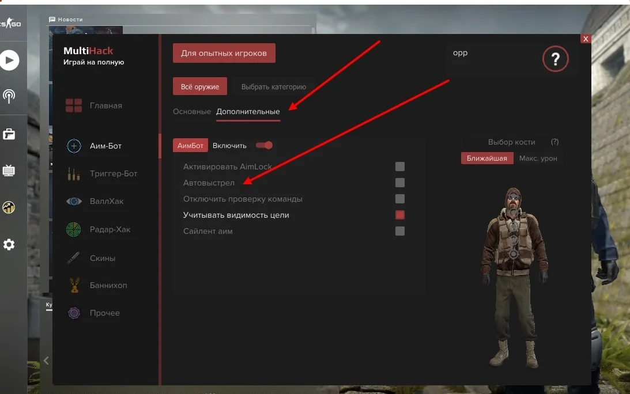Uncheck Учитывать видимость цели checkbox

[400, 215]
